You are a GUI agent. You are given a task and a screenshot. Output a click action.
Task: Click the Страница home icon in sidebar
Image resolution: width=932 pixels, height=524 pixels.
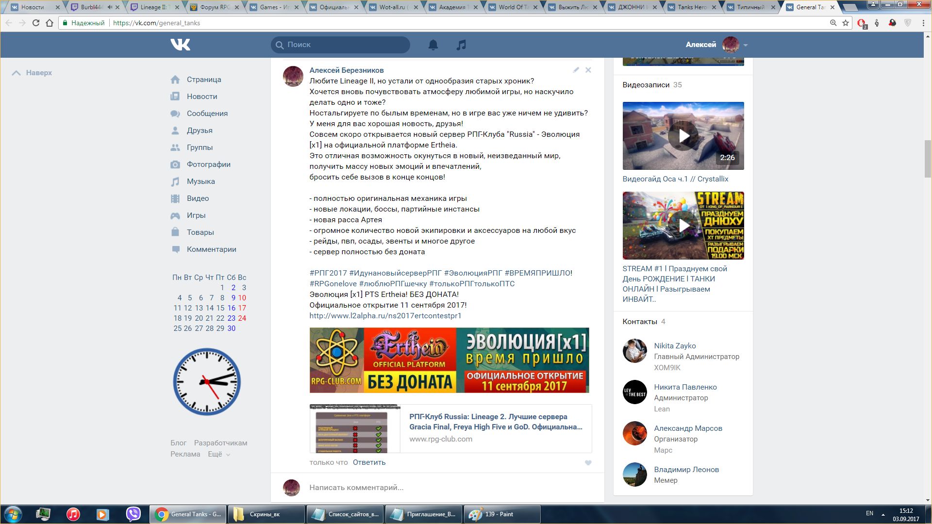175,80
